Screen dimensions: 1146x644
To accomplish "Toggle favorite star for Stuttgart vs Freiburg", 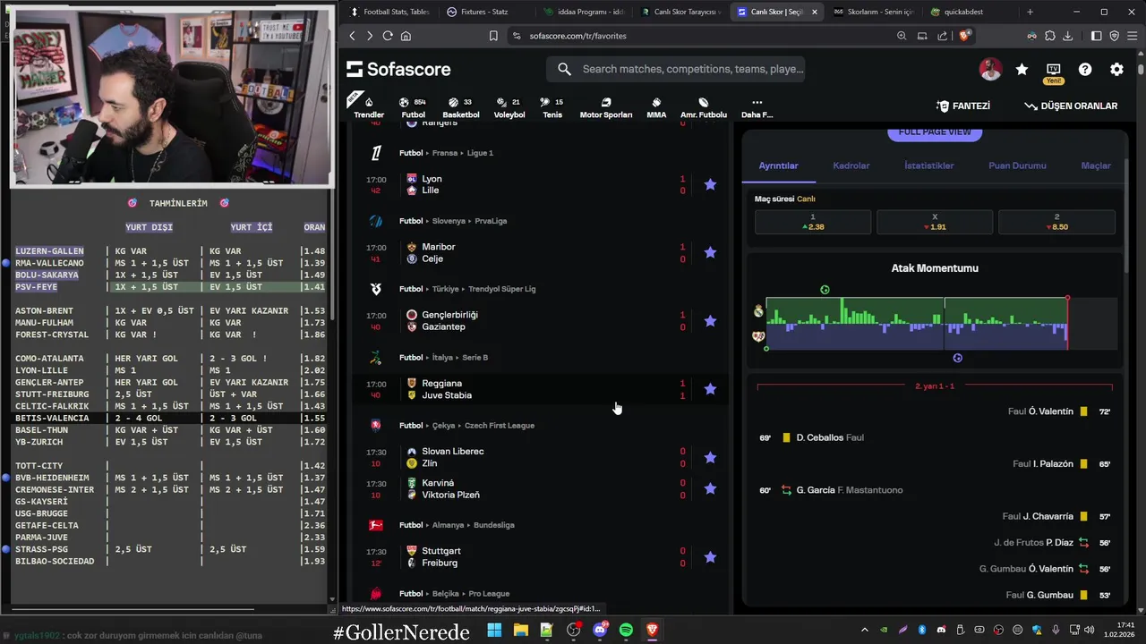I will click(x=710, y=556).
